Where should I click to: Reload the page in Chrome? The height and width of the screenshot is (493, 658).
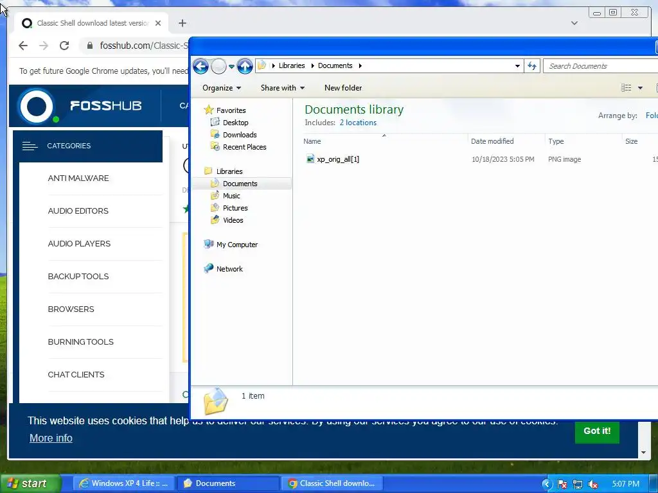64,46
